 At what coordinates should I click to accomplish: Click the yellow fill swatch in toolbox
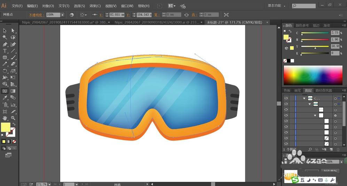tap(6, 127)
